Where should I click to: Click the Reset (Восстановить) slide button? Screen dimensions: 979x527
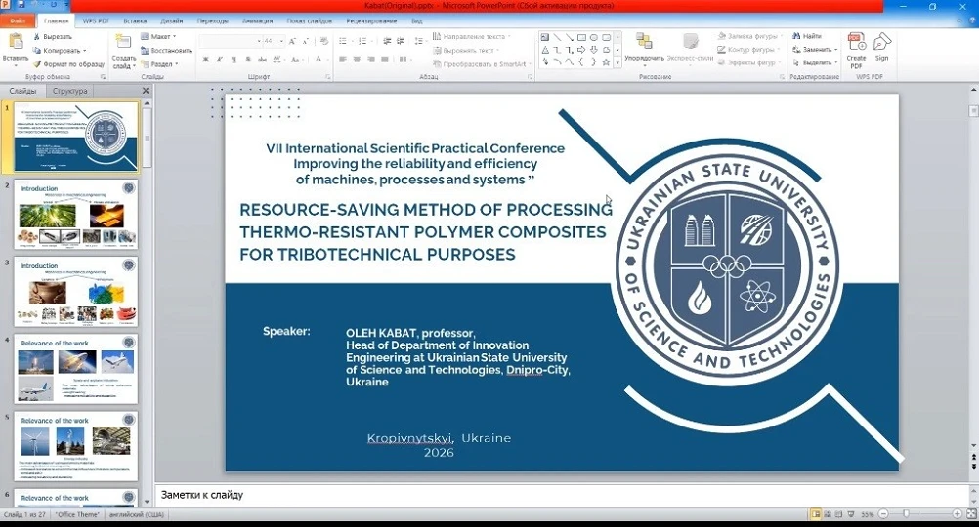(166, 50)
